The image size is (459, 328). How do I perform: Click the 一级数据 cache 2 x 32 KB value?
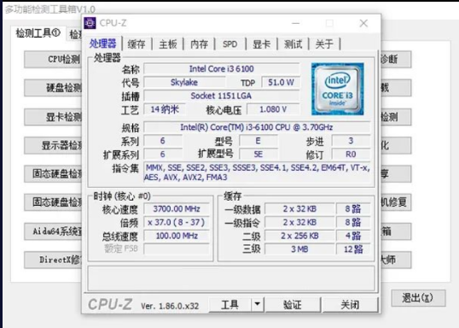(x=299, y=209)
